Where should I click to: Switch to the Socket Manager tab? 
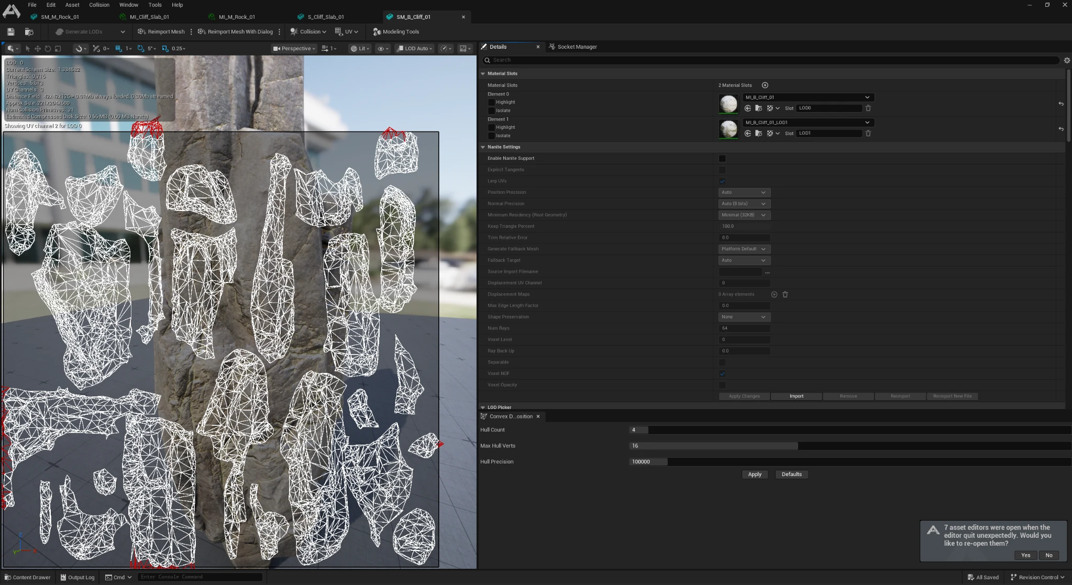(x=573, y=47)
